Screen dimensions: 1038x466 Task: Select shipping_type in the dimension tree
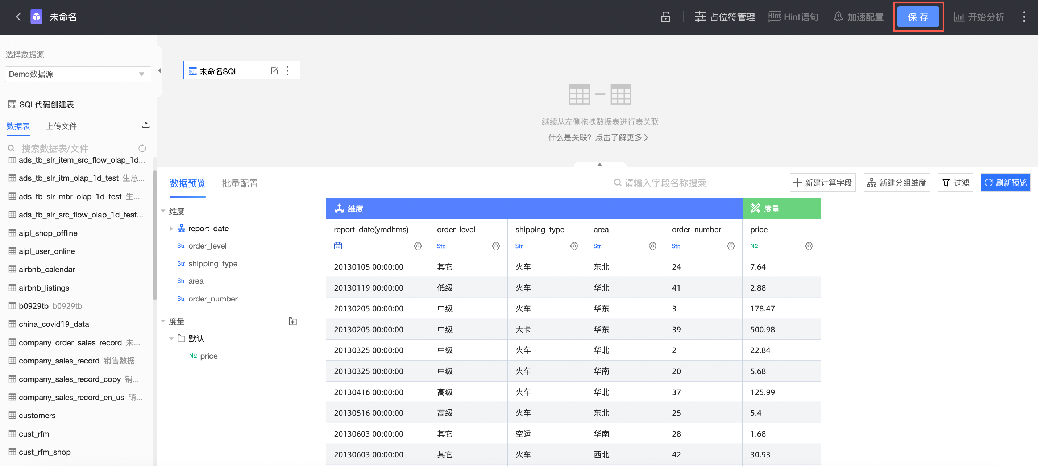pos(213,264)
